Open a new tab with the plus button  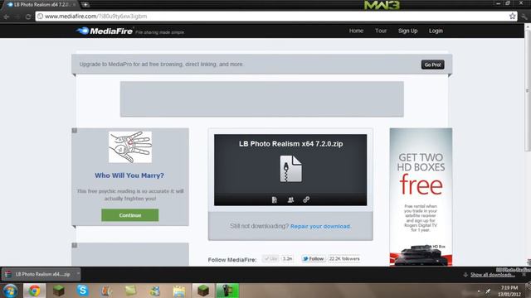(85, 5)
